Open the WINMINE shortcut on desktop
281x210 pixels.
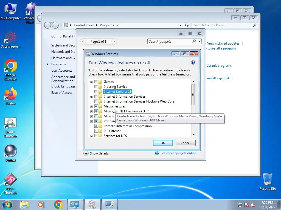(x=30, y=13)
